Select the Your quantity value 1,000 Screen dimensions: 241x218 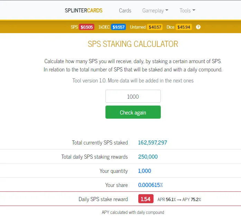(x=145, y=171)
